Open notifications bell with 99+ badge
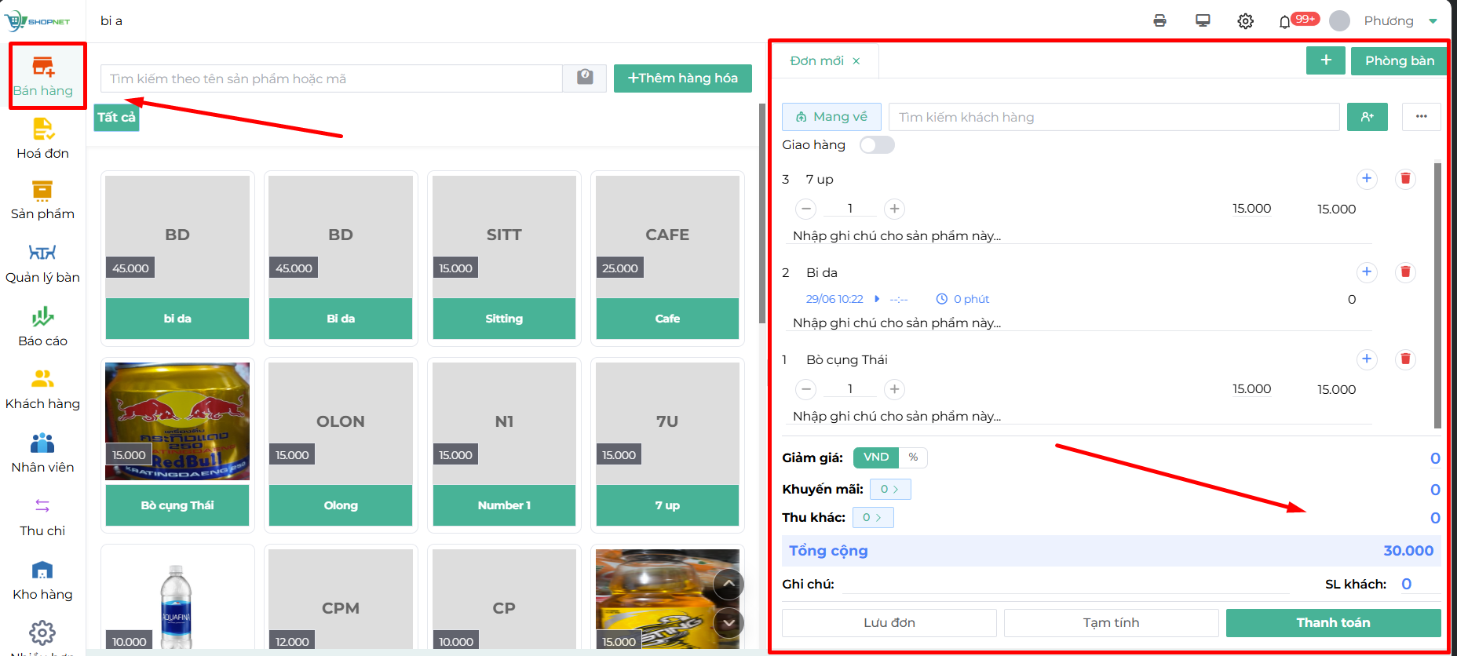This screenshot has width=1457, height=656. click(1285, 21)
